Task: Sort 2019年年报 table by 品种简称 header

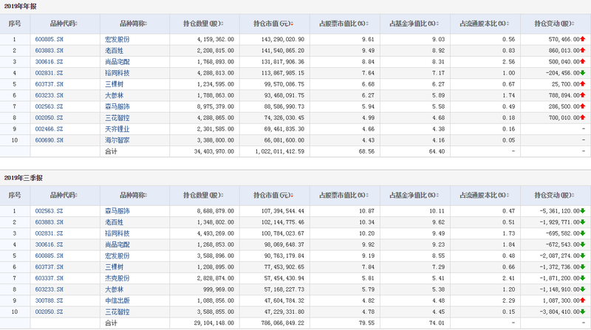Action: pos(134,24)
